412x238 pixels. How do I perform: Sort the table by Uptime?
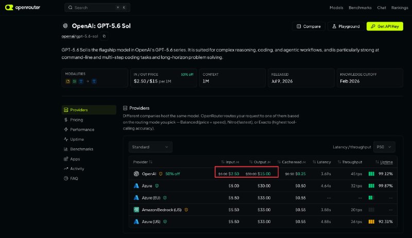click(384, 162)
